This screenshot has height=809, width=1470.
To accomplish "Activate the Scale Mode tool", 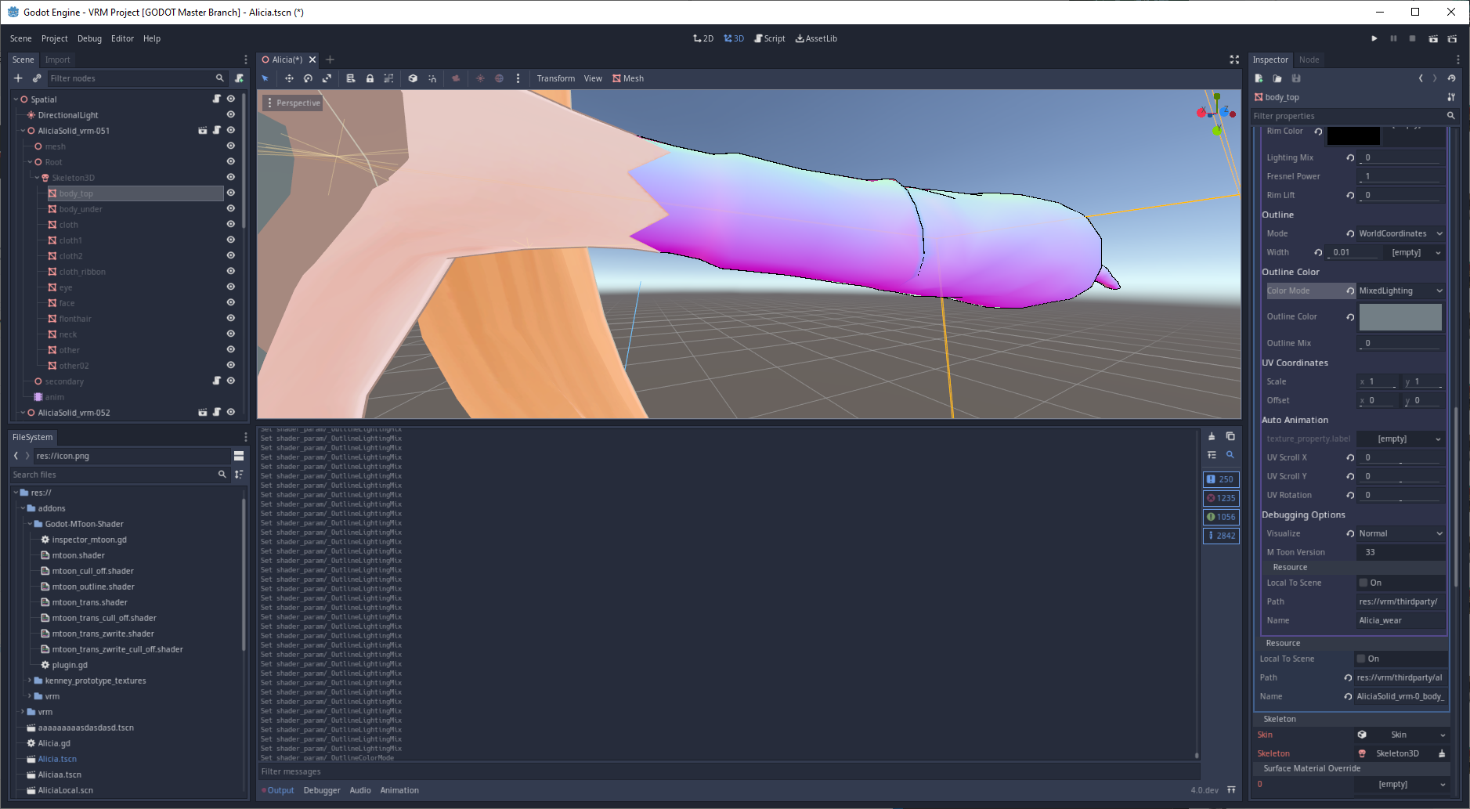I will click(x=327, y=78).
